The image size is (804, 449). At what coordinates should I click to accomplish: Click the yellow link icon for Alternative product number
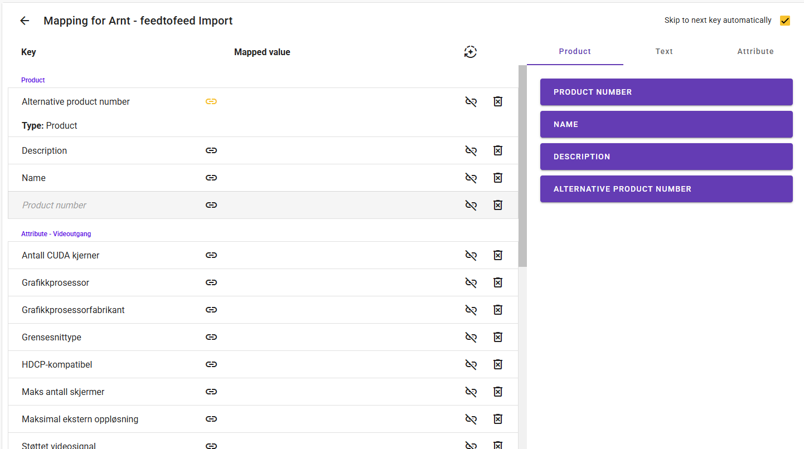[x=211, y=101]
